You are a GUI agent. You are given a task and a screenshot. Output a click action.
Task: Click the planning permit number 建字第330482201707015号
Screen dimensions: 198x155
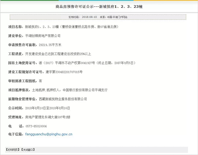click(x=64, y=72)
